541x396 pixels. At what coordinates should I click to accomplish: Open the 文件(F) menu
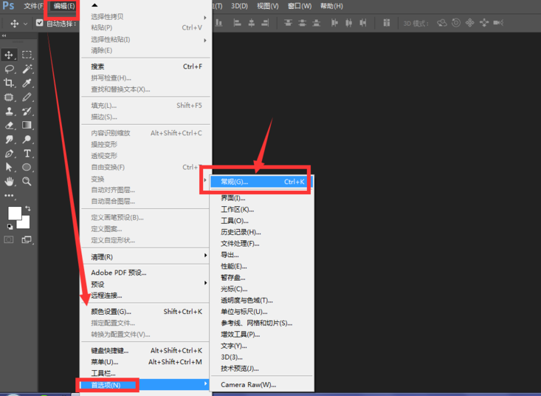pos(34,6)
